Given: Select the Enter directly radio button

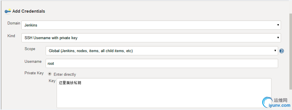Looking at the screenshot, I should click(x=50, y=74).
